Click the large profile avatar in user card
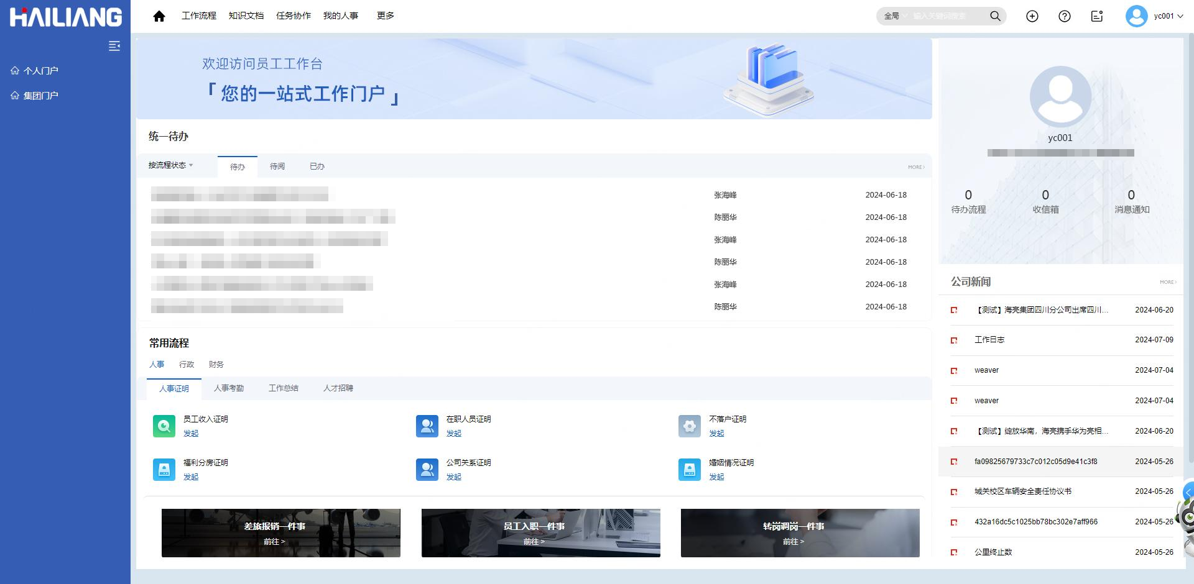The image size is (1194, 584). [1060, 96]
